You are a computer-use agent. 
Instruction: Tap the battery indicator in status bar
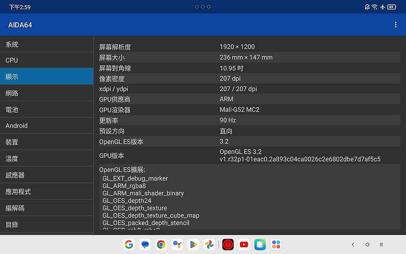pos(391,7)
